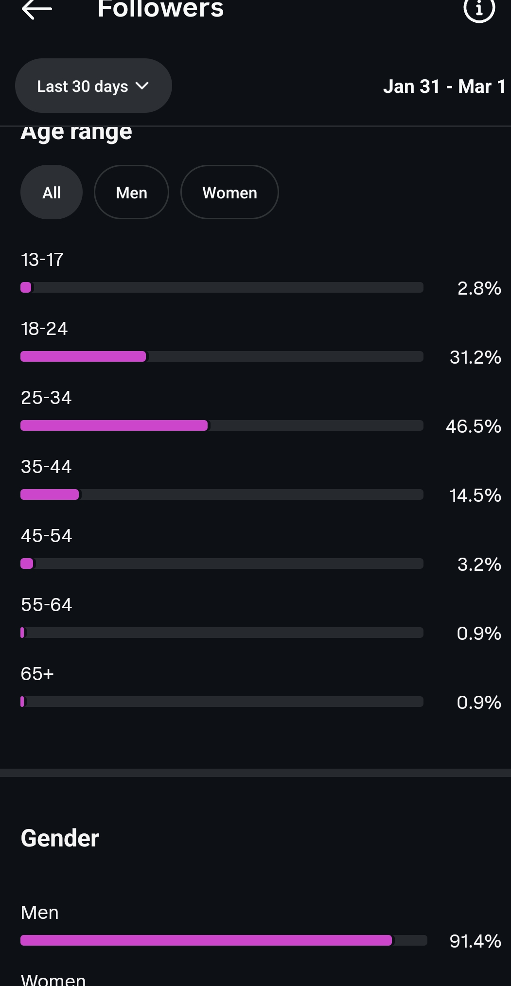
Task: Select the 25-34 age bar
Action: coord(222,425)
